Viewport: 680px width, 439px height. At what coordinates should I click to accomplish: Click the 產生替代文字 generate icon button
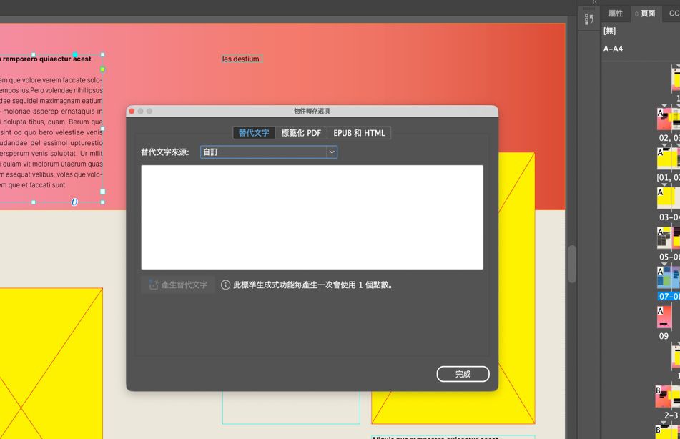(178, 285)
